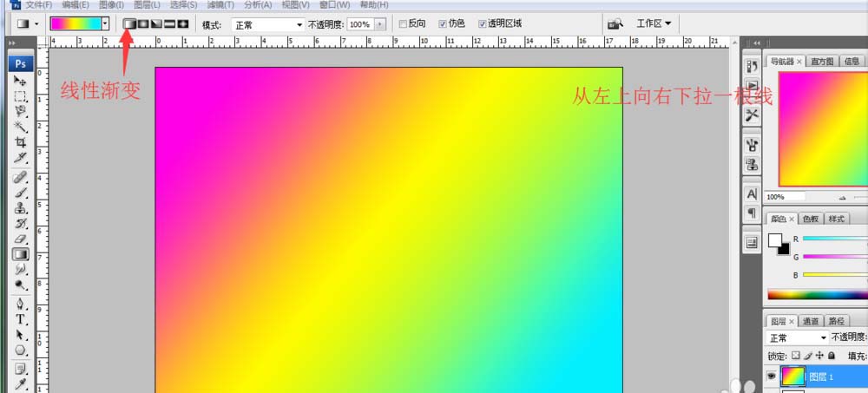Switch to the 直方图 tab

tap(821, 62)
